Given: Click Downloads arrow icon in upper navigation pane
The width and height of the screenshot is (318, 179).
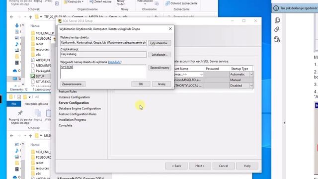Looking at the screenshot, I should 17,25.
